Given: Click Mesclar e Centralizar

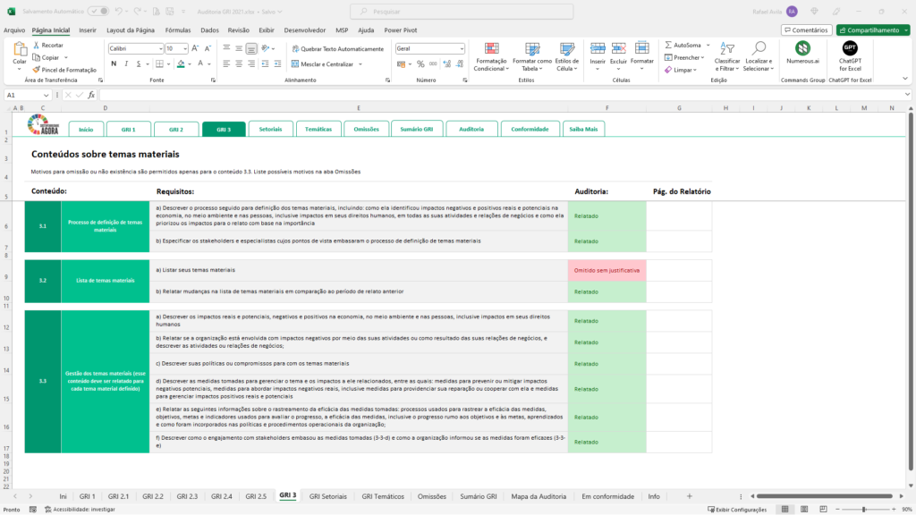Looking at the screenshot, I should point(322,64).
